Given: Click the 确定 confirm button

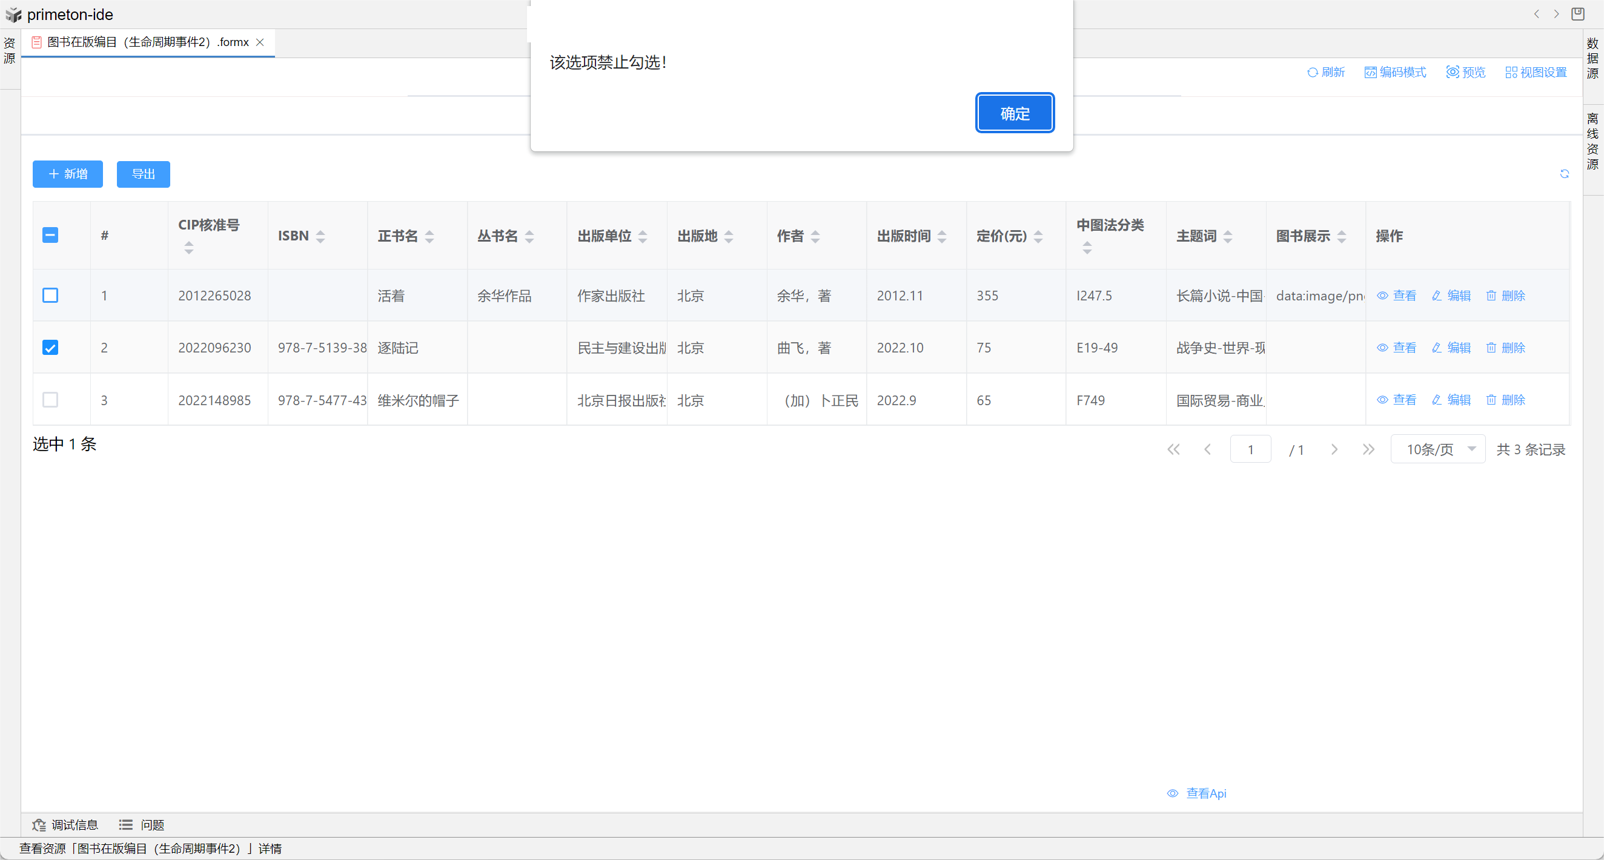Looking at the screenshot, I should (1015, 113).
